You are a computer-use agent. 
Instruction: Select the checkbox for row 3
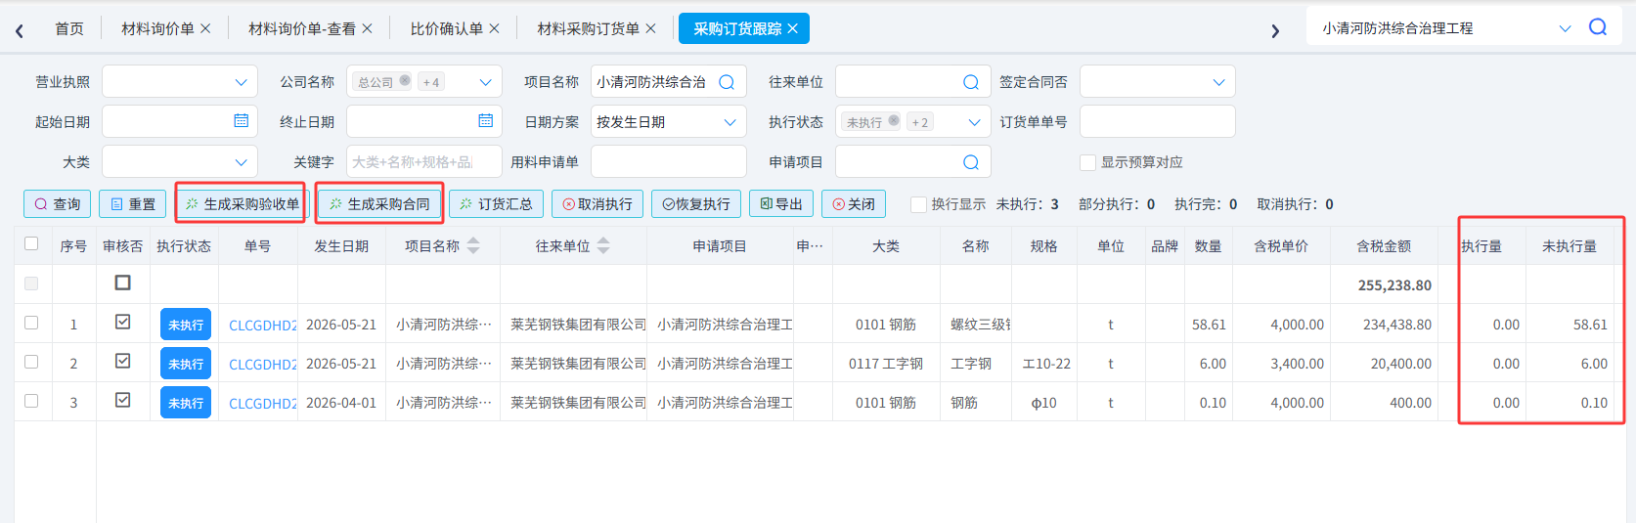pos(31,400)
